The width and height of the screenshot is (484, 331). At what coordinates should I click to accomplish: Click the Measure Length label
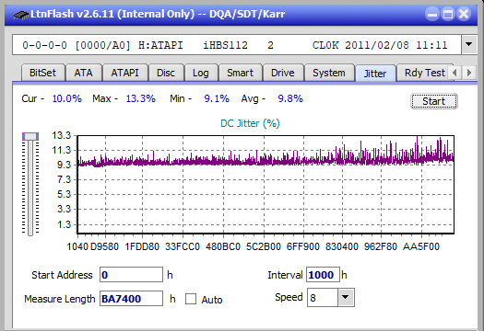pyautogui.click(x=60, y=299)
